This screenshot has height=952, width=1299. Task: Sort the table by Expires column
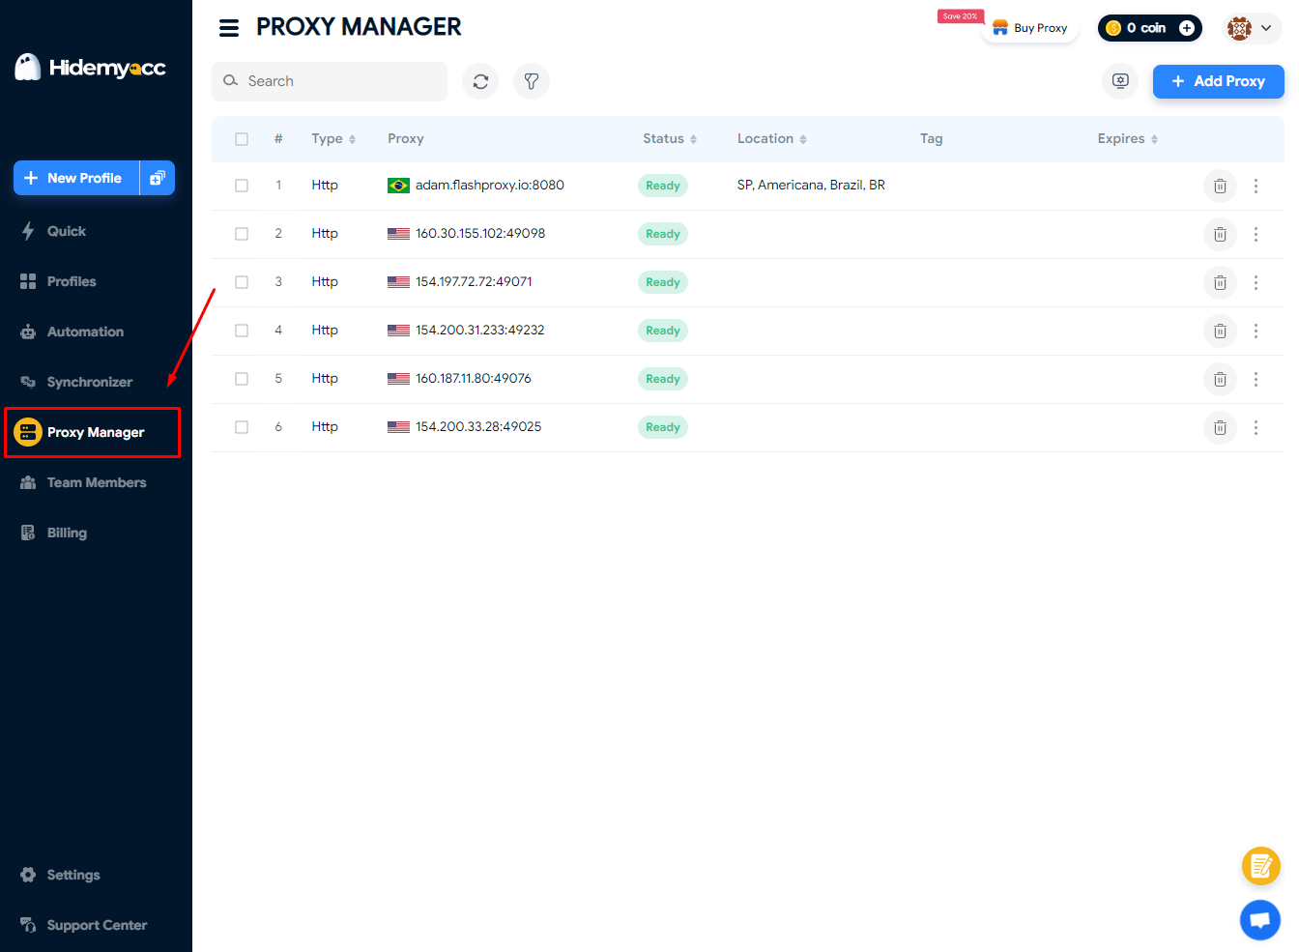tap(1127, 139)
